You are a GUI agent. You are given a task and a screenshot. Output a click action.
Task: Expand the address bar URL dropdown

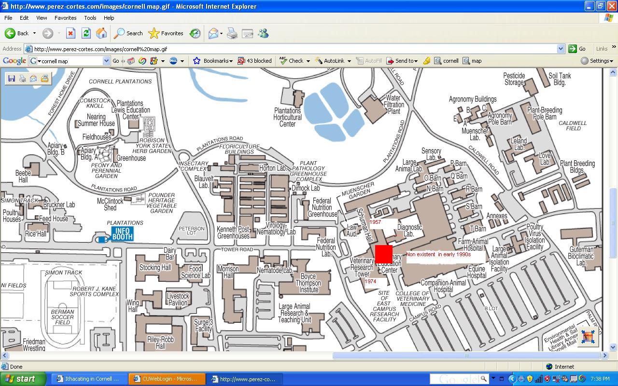tap(561, 49)
